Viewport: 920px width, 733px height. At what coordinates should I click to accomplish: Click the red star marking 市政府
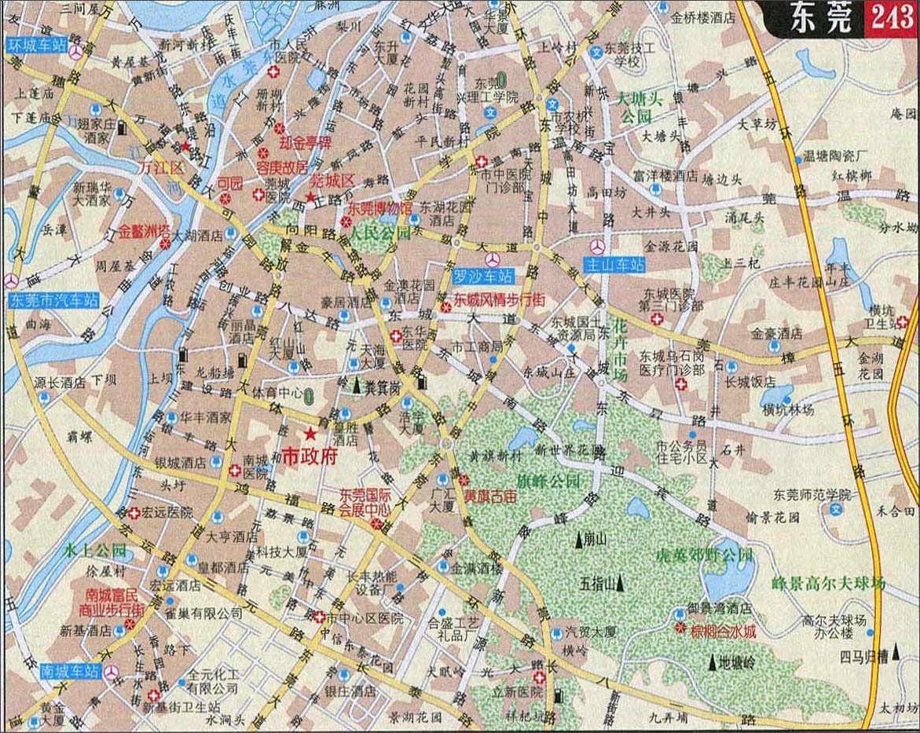(311, 434)
